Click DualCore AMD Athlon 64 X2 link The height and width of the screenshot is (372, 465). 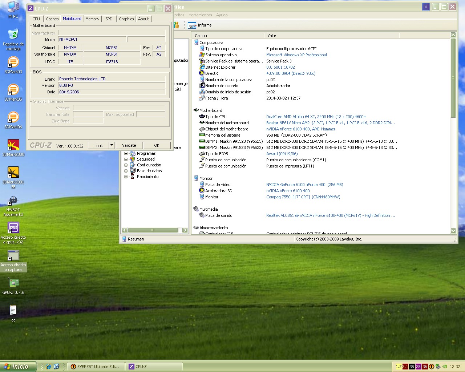tap(316, 117)
